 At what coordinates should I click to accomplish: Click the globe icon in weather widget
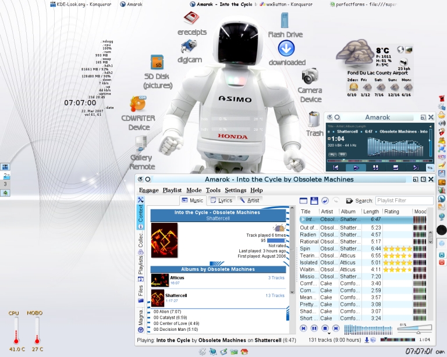pos(400,49)
